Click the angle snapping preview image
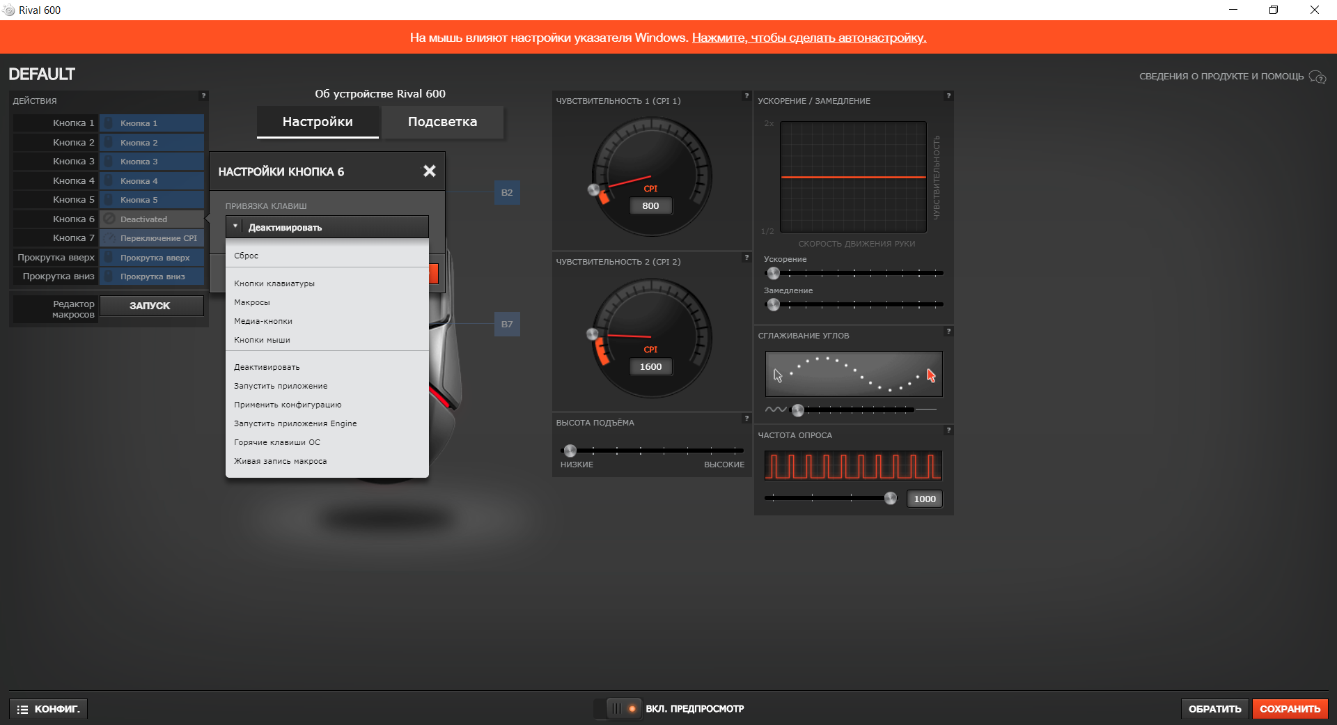This screenshot has width=1337, height=725. [x=854, y=374]
